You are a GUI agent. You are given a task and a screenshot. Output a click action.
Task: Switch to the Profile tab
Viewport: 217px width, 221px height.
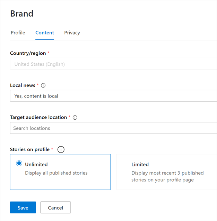pos(18,33)
